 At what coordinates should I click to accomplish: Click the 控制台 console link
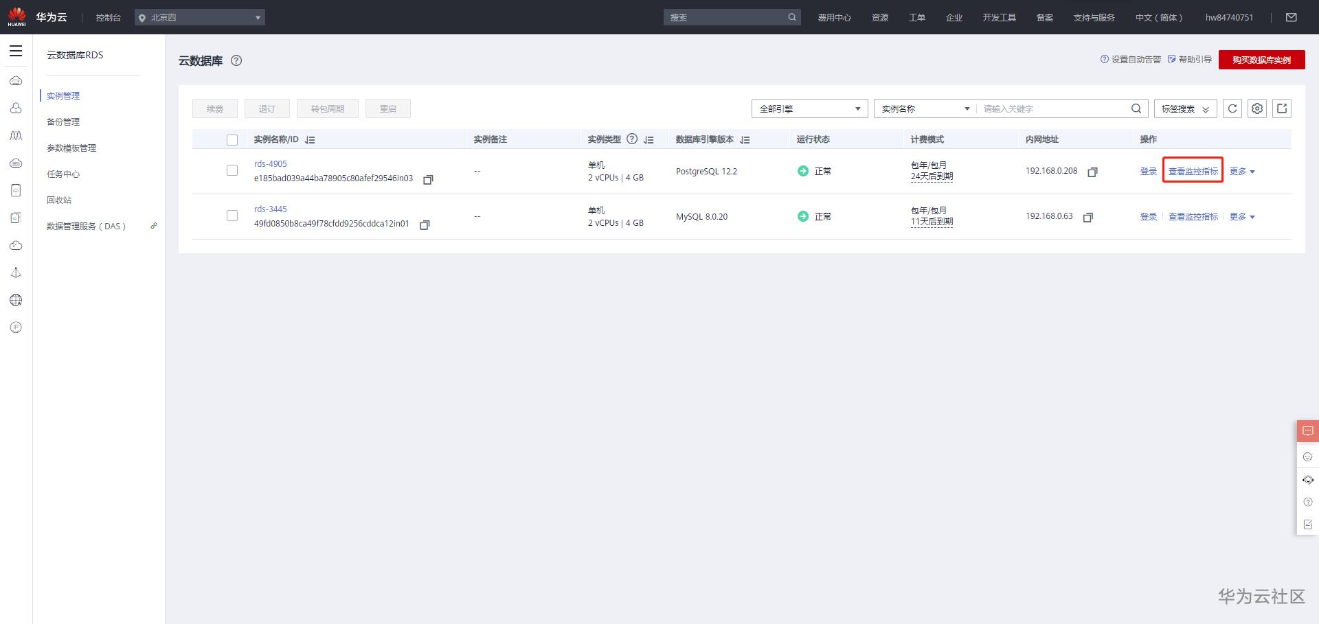coord(109,17)
